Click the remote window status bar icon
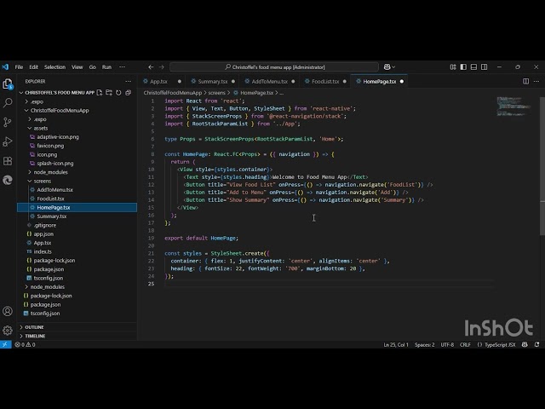The image size is (545, 409). coord(6,344)
